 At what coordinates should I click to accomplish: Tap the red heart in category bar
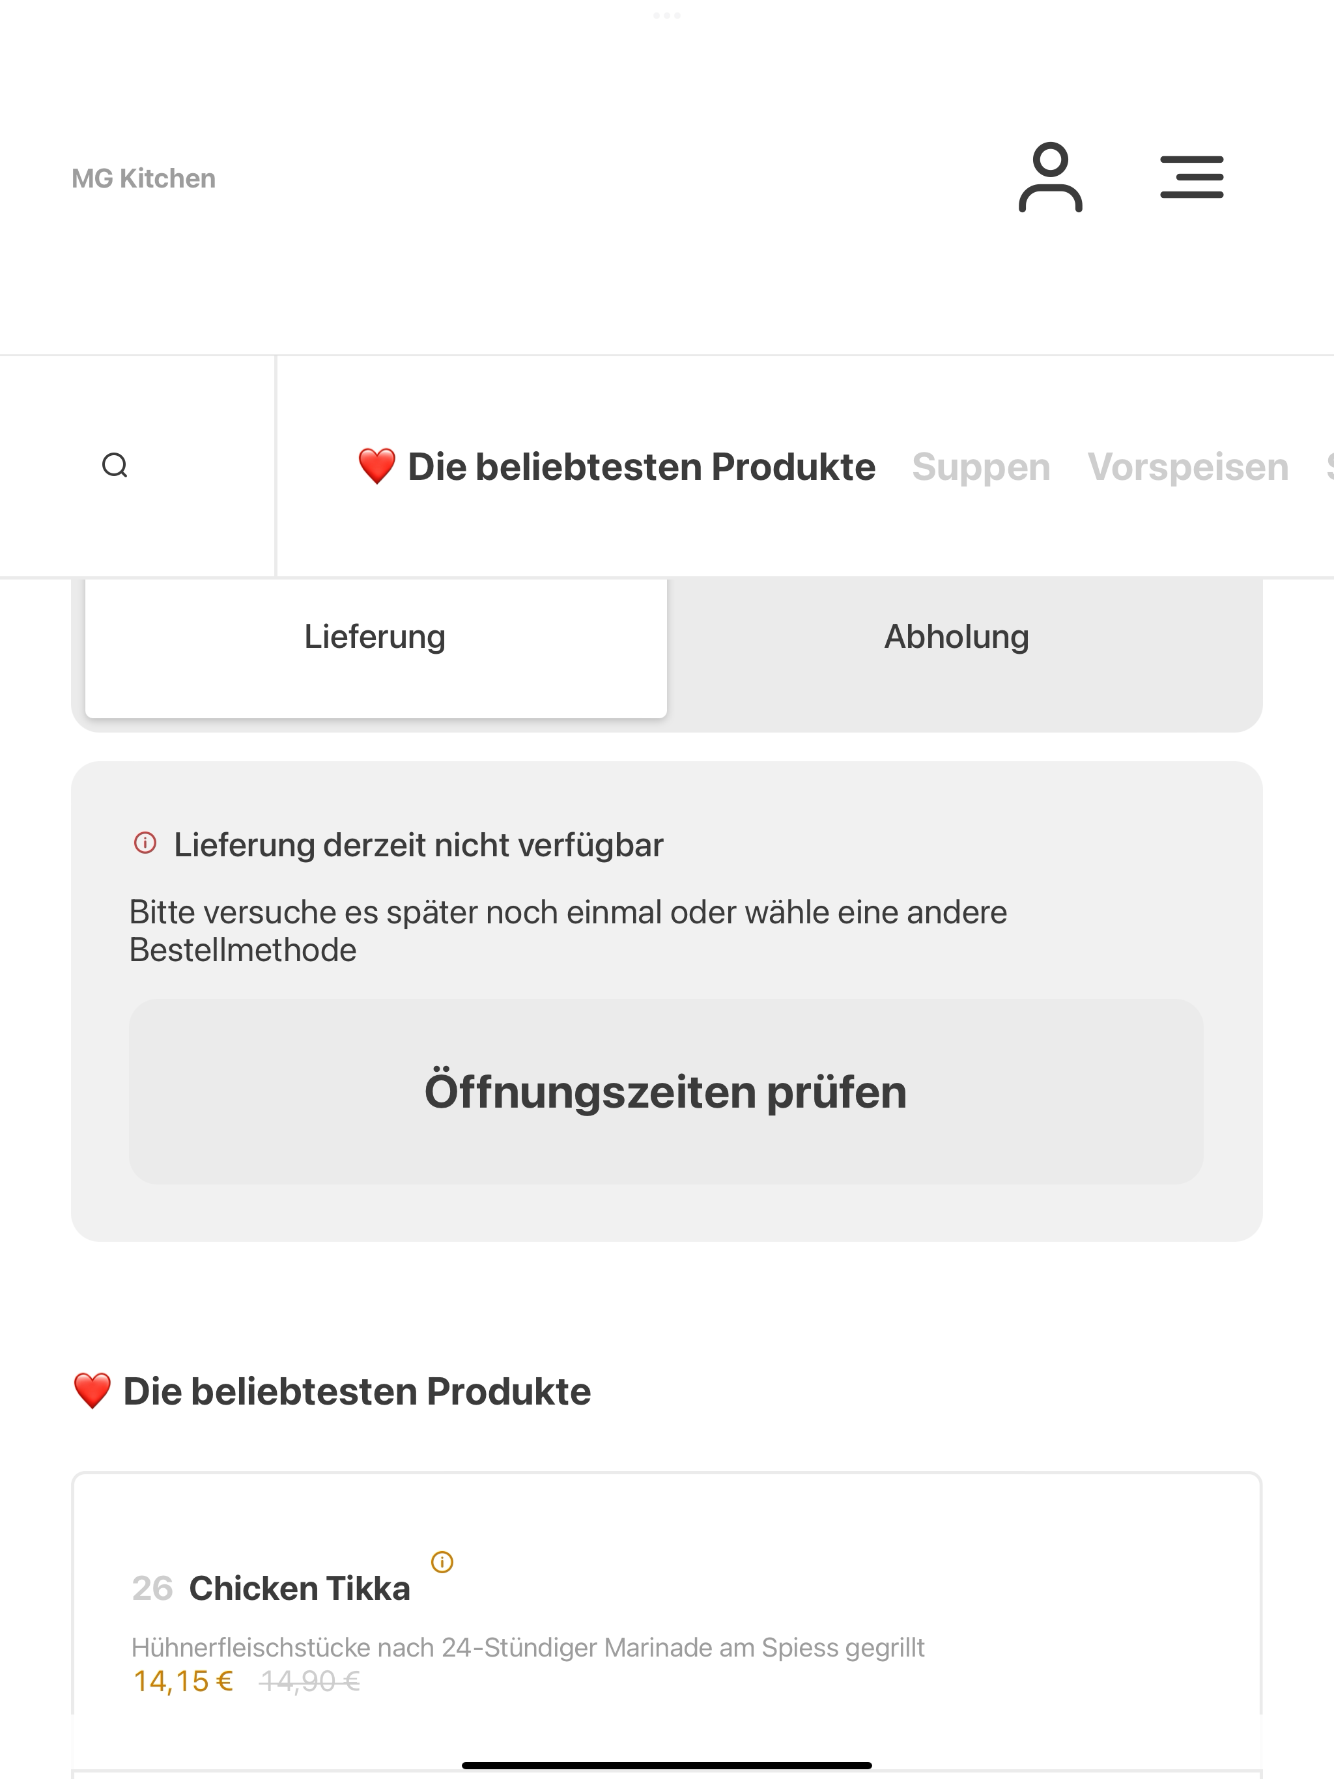click(376, 466)
